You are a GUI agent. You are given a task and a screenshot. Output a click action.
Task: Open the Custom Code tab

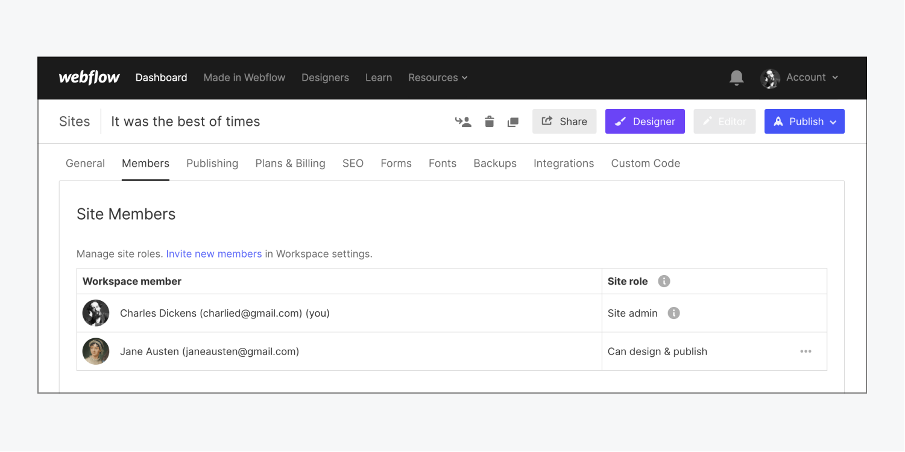pyautogui.click(x=645, y=163)
